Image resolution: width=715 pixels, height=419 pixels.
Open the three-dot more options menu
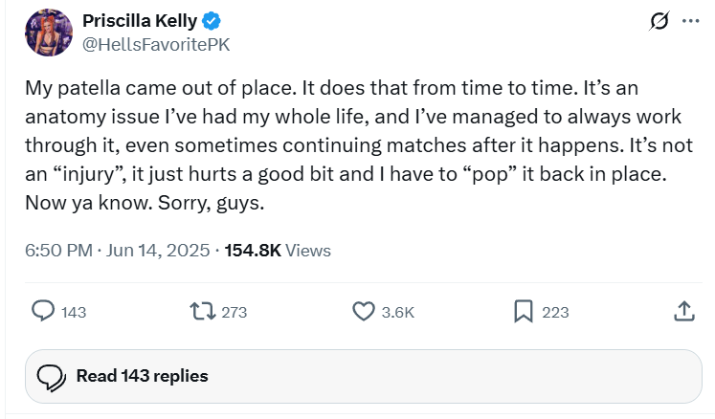click(x=689, y=21)
